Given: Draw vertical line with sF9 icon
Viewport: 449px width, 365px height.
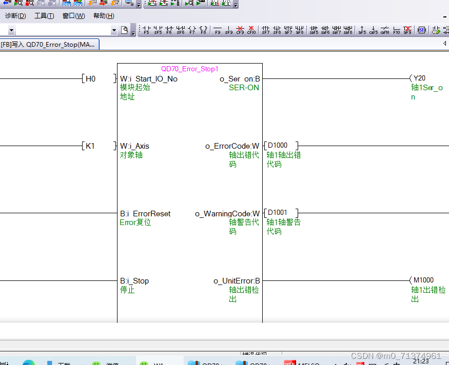Looking at the screenshot, I should [229, 30].
